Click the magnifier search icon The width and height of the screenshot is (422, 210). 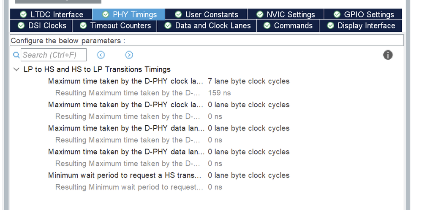pos(16,55)
